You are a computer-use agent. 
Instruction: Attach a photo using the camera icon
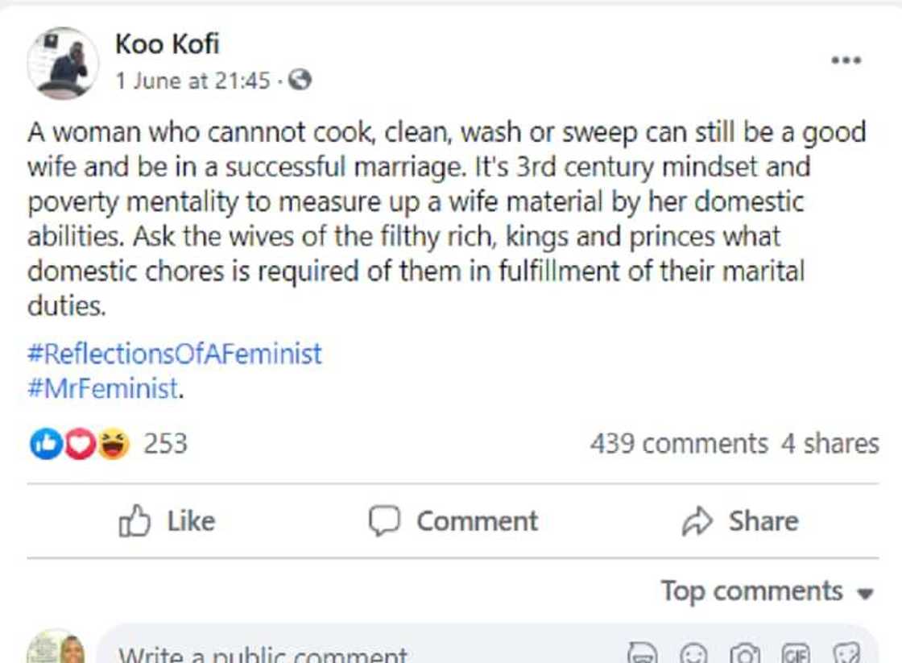(x=744, y=653)
